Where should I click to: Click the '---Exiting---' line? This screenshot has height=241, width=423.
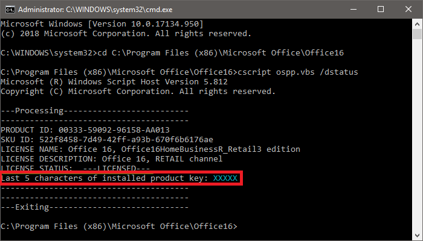tap(95, 207)
